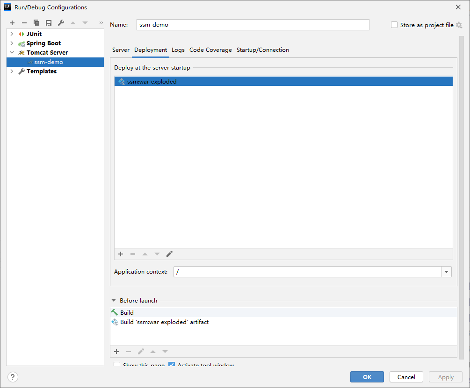Move configuration up arrow in left toolbar
The width and height of the screenshot is (470, 388).
(73, 23)
